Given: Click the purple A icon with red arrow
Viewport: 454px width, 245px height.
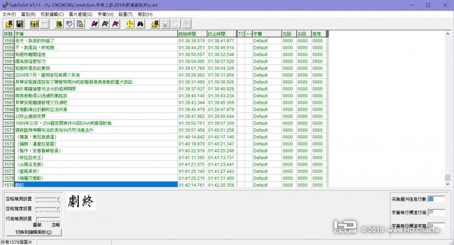Looking at the screenshot, I should (x=115, y=24).
